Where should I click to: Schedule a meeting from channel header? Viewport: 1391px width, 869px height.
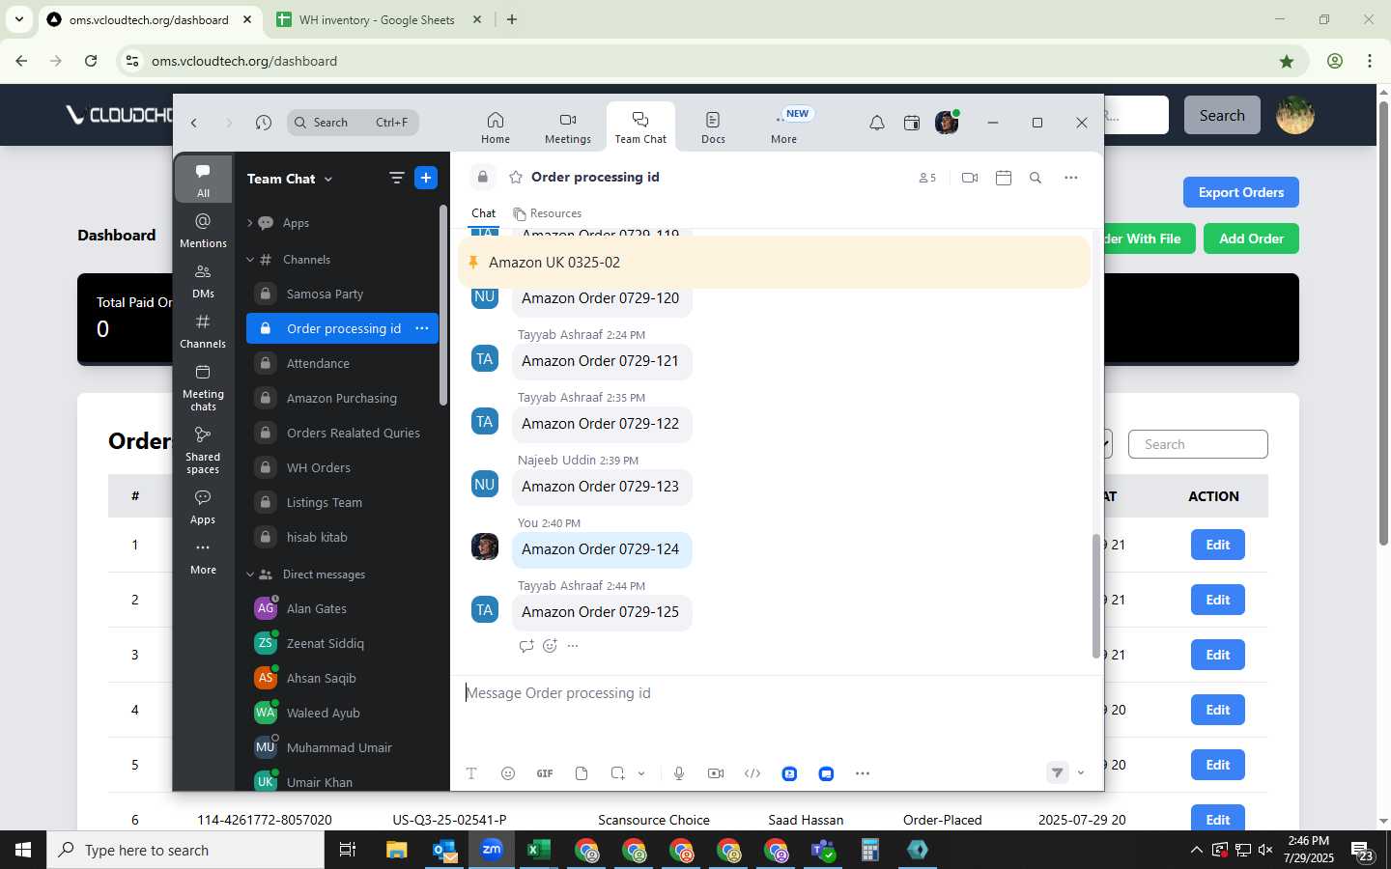click(x=1004, y=178)
